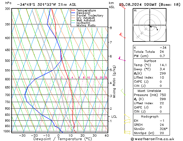Click the PW (cm) value 0.7
The width and height of the screenshot is (183, 141).
point(162,56)
